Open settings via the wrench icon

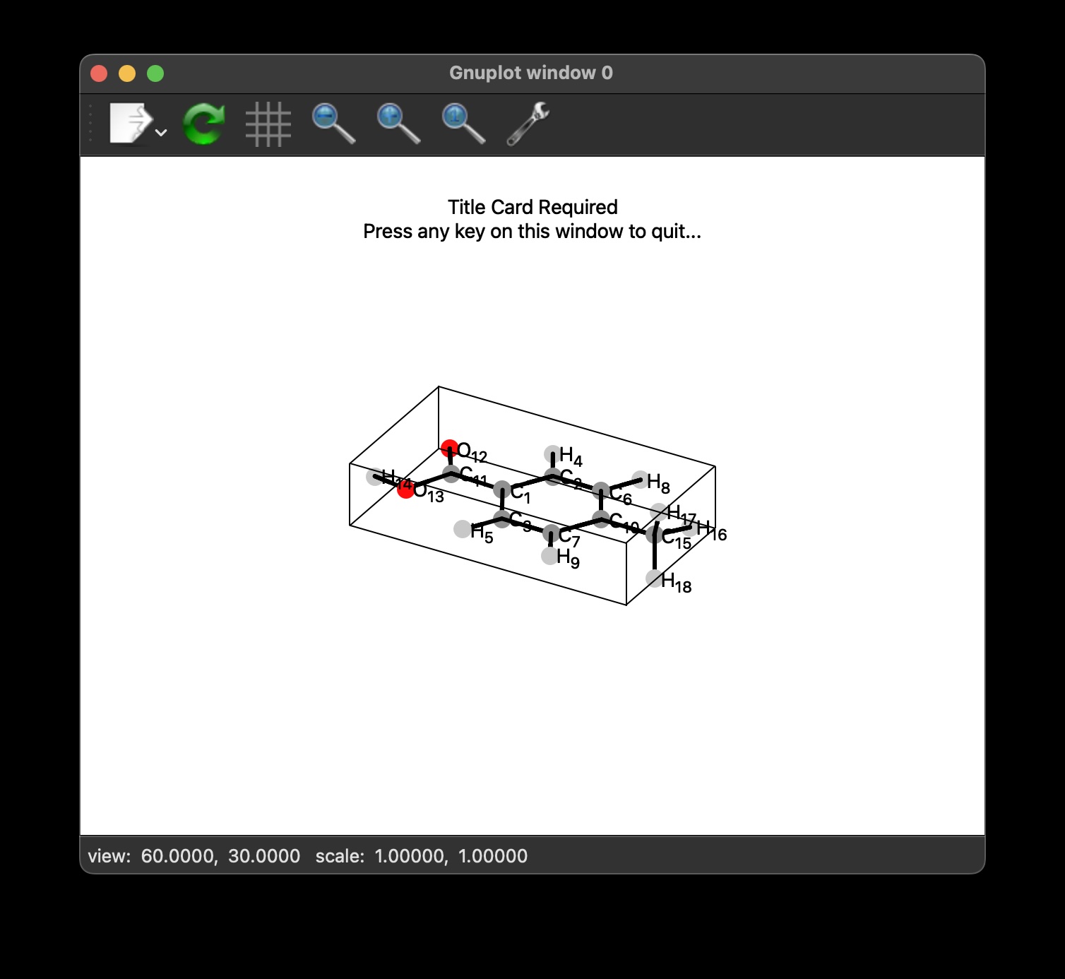point(528,124)
